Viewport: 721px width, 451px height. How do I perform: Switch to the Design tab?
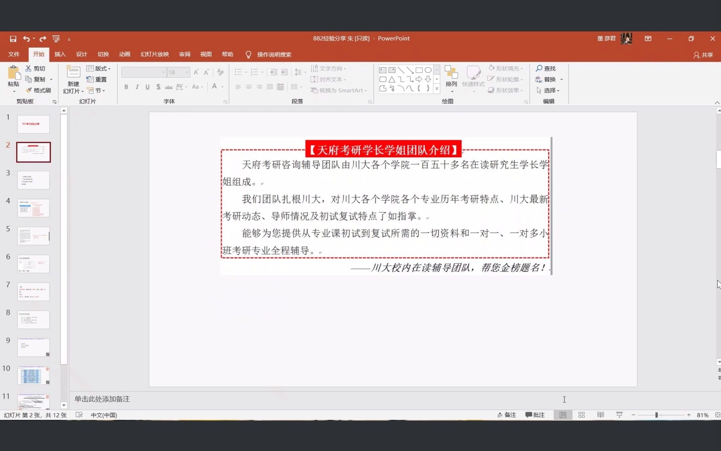[x=81, y=54]
